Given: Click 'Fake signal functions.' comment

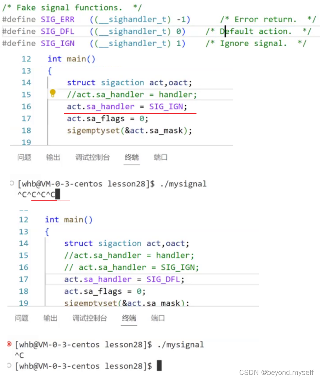Looking at the screenshot, I should pyautogui.click(x=69, y=7).
